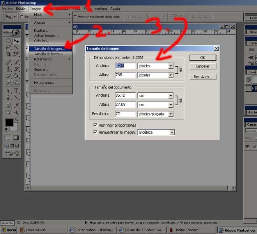Viewport: 257px width, 234px height.
Task: Select the Notes tool
Action: 8,106
